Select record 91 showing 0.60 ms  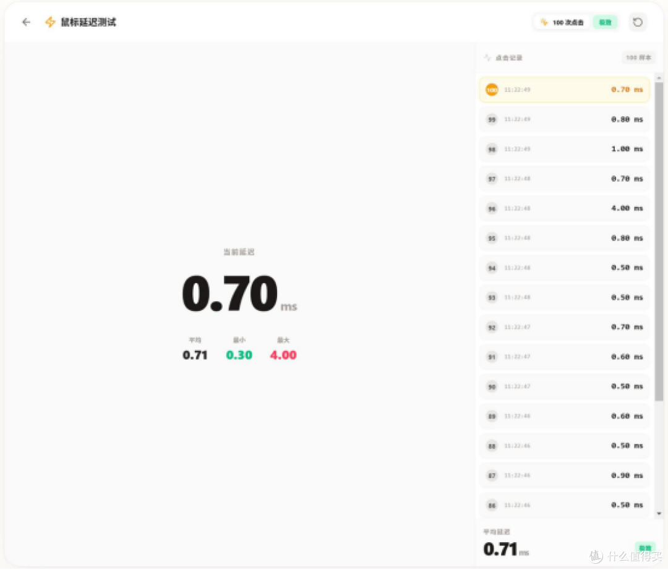564,357
